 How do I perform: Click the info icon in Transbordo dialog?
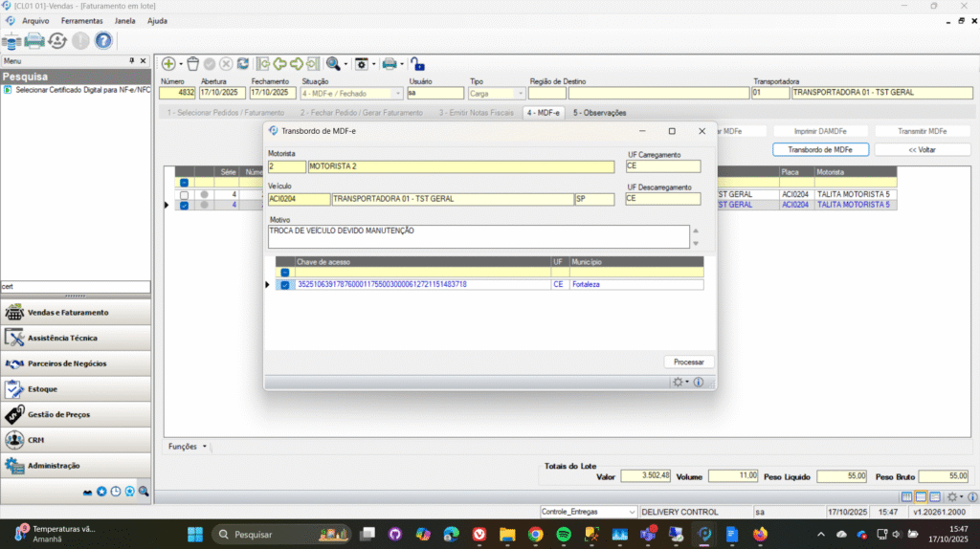[x=699, y=382]
